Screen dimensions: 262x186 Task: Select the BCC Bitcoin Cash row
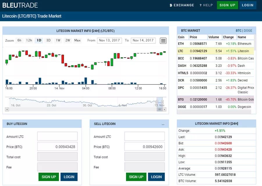coord(215,58)
